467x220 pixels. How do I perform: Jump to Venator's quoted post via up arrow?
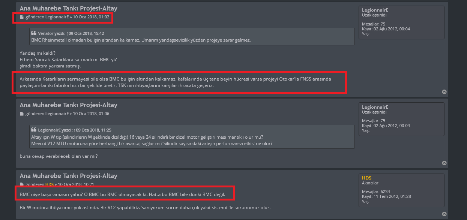(67, 33)
